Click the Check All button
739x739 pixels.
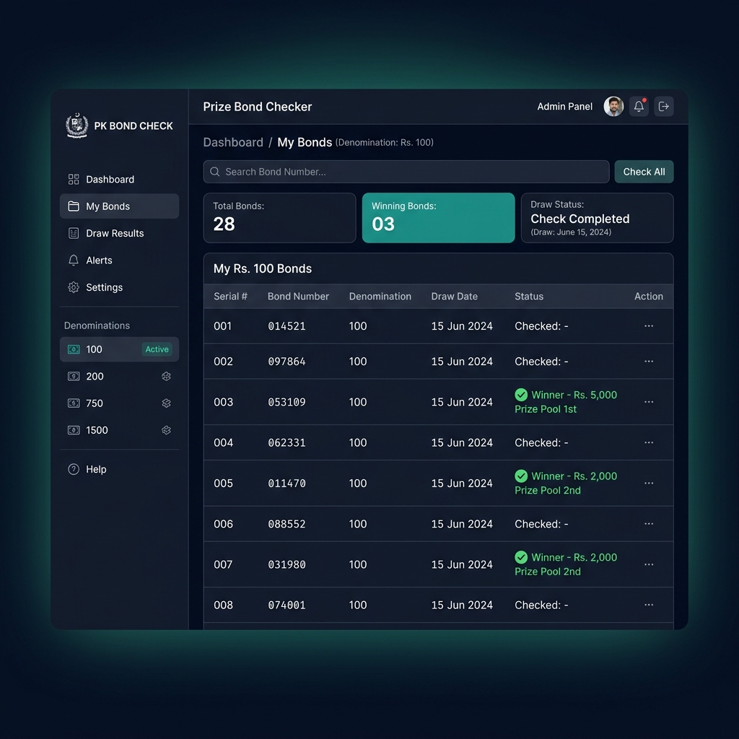tap(644, 172)
